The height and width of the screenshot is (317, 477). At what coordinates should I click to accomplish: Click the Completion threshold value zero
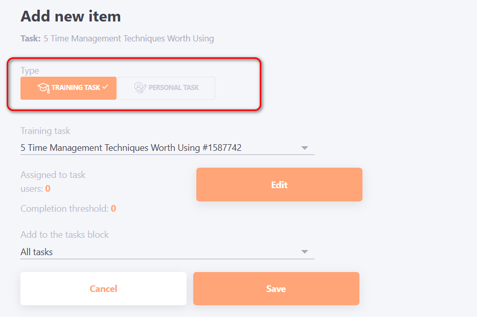[113, 209]
